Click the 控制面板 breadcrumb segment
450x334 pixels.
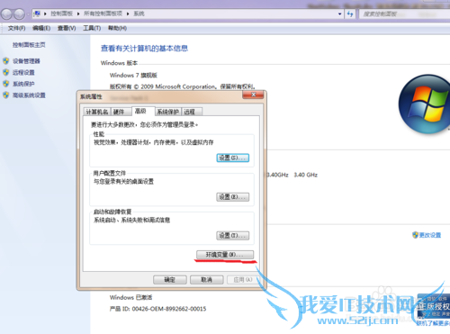(x=62, y=14)
